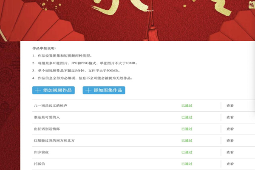Select the title 托孤信
This screenshot has width=255, height=170.
click(40, 164)
